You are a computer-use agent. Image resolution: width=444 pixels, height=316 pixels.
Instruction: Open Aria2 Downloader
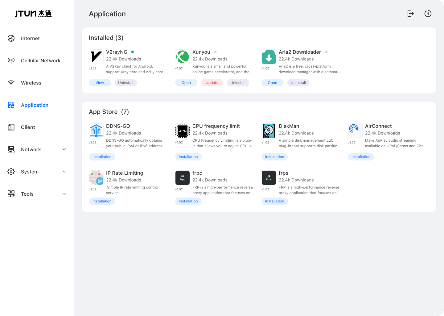[x=273, y=83]
